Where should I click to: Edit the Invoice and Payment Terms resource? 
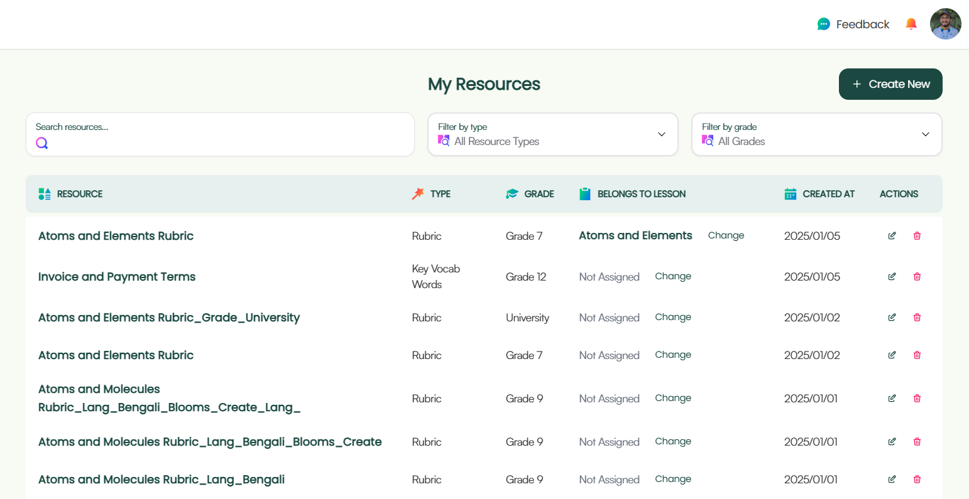click(892, 277)
